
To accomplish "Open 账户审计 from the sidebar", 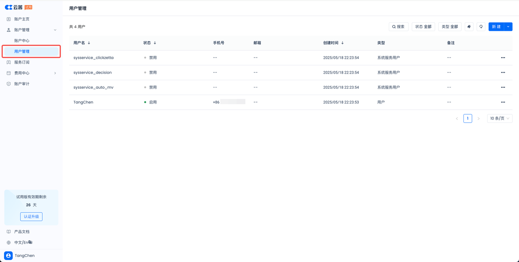I will click(x=22, y=84).
